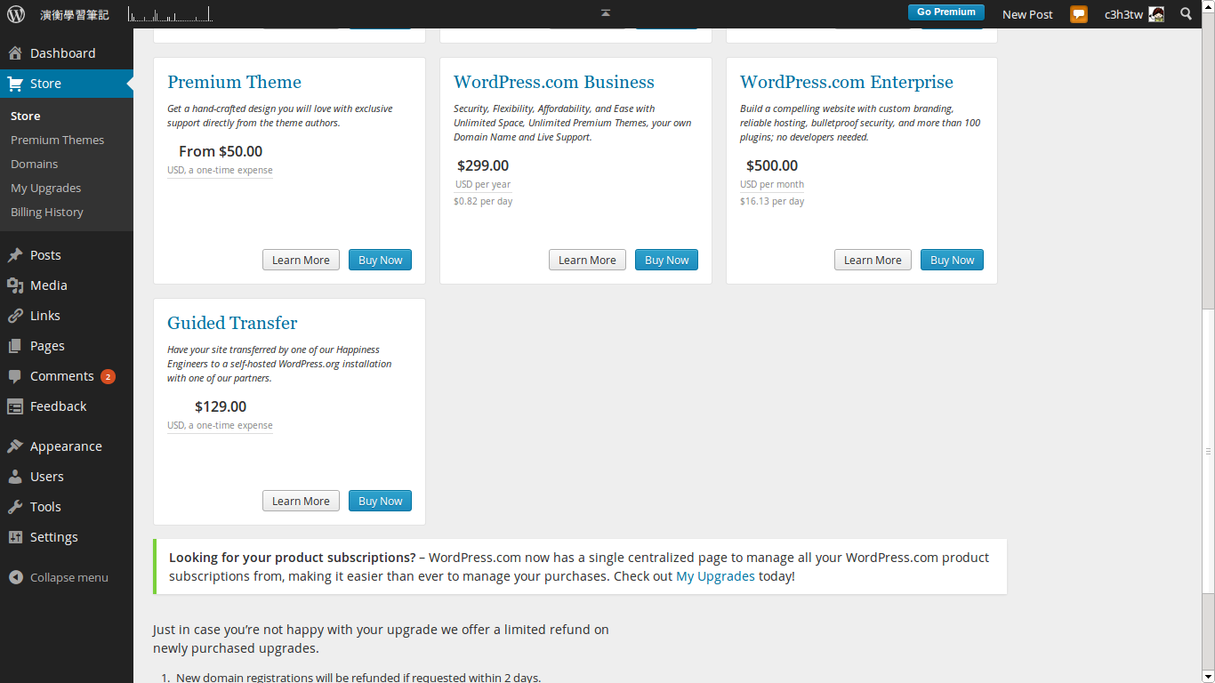Image resolution: width=1215 pixels, height=683 pixels.
Task: Click the Posts pushpin icon
Action: coord(15,255)
